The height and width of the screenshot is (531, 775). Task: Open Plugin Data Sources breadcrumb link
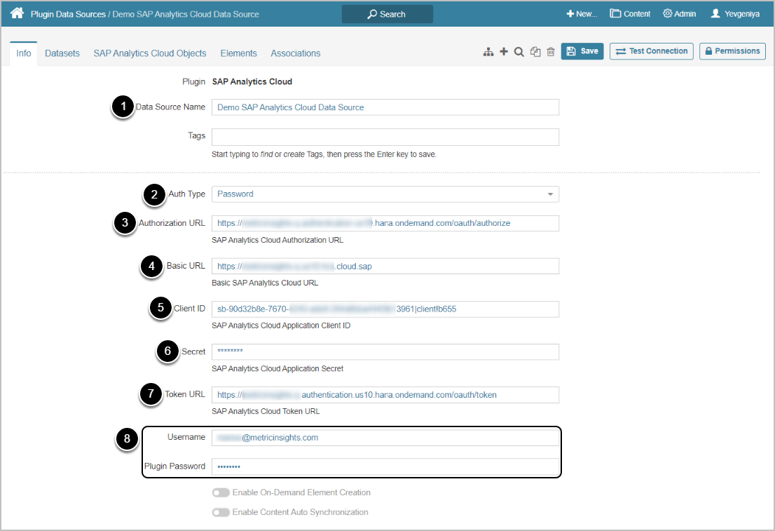coord(68,14)
